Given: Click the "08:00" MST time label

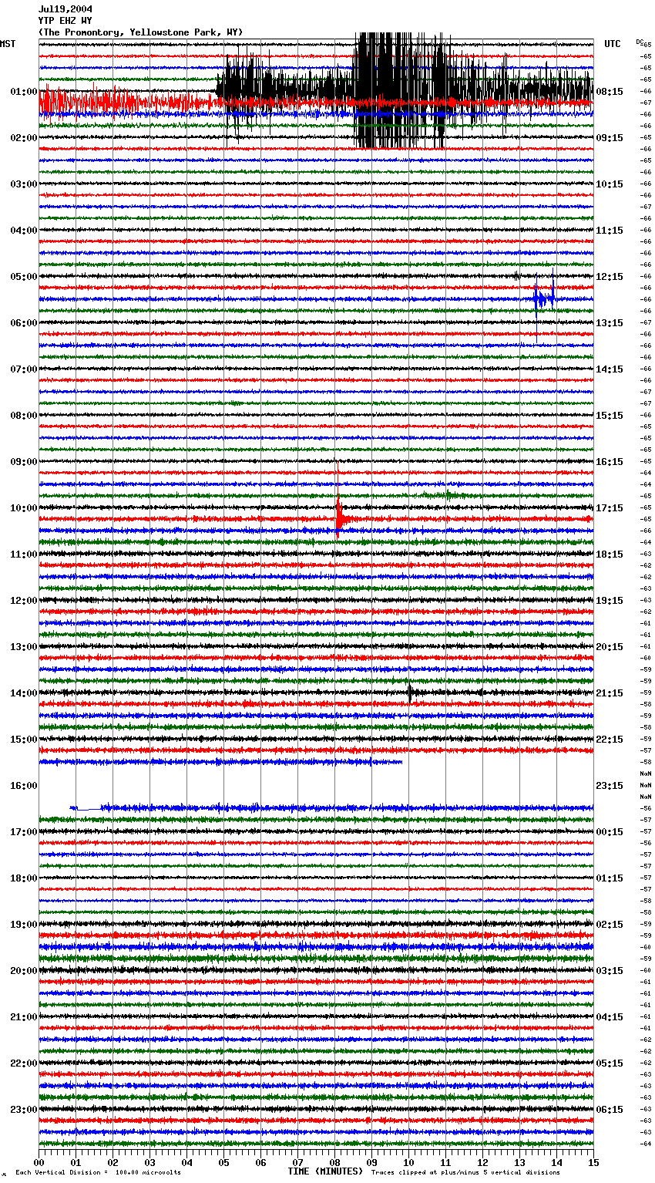Looking at the screenshot, I should (24, 415).
